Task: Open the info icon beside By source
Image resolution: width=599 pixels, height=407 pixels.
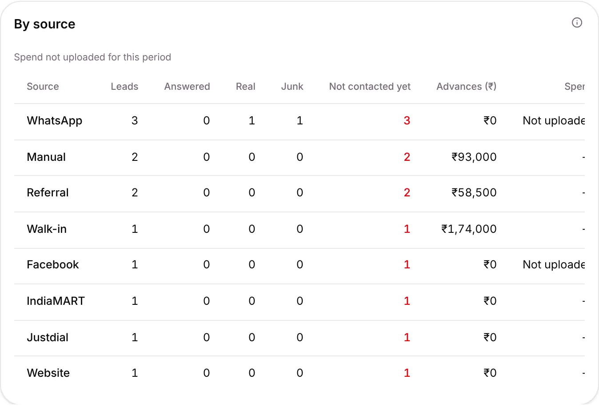Action: tap(577, 23)
